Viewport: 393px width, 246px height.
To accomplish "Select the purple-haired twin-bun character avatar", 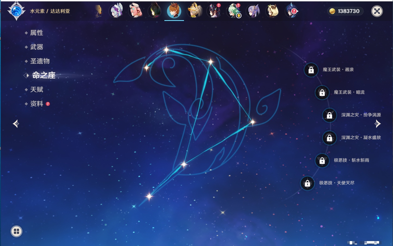I will click(253, 11).
